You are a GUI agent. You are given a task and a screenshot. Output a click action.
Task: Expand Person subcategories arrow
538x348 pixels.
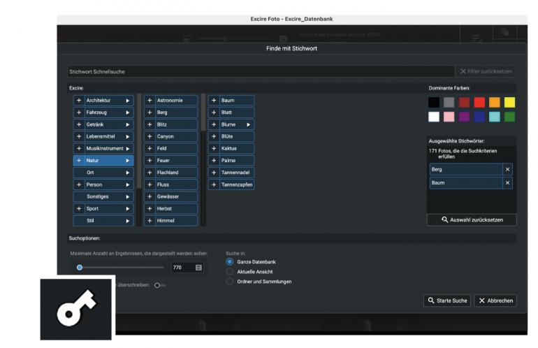(128, 184)
